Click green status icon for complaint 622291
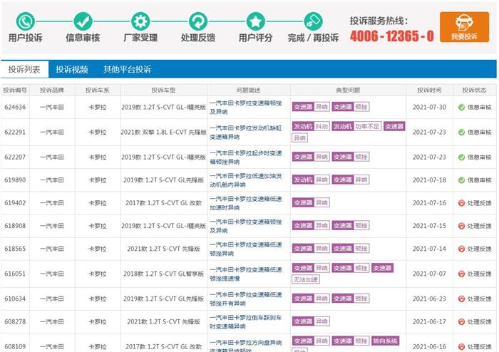499x352 pixels. coord(461,132)
